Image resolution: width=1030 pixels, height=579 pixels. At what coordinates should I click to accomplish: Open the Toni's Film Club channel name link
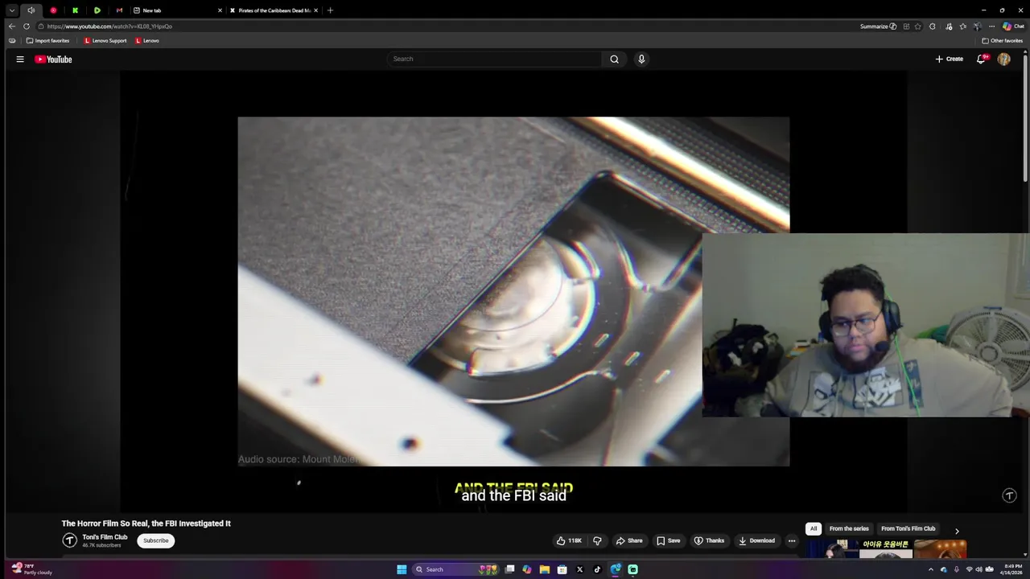pyautogui.click(x=105, y=537)
